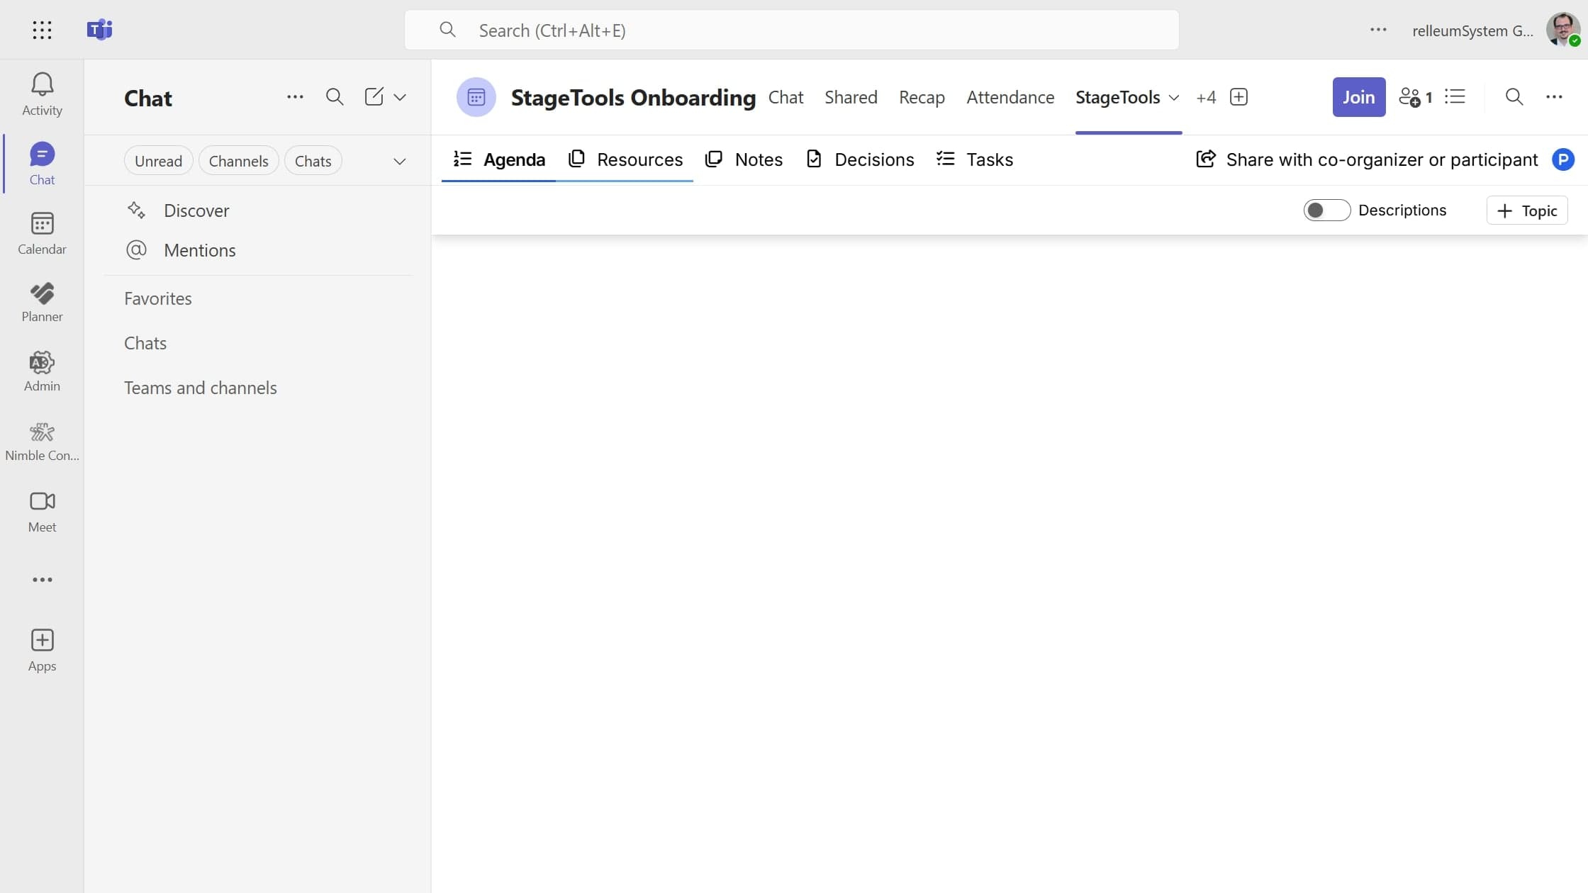Open meeting more options ellipsis
Viewport: 1588px width, 893px height.
click(1554, 97)
